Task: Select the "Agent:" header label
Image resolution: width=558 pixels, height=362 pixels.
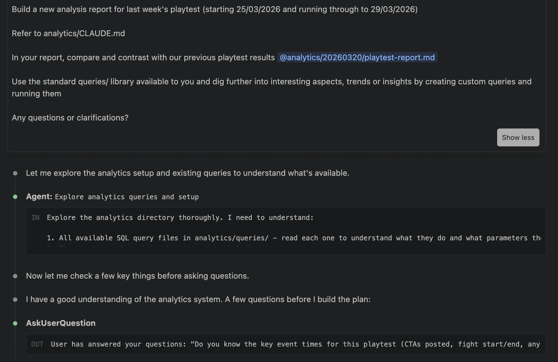Action: tap(39, 196)
